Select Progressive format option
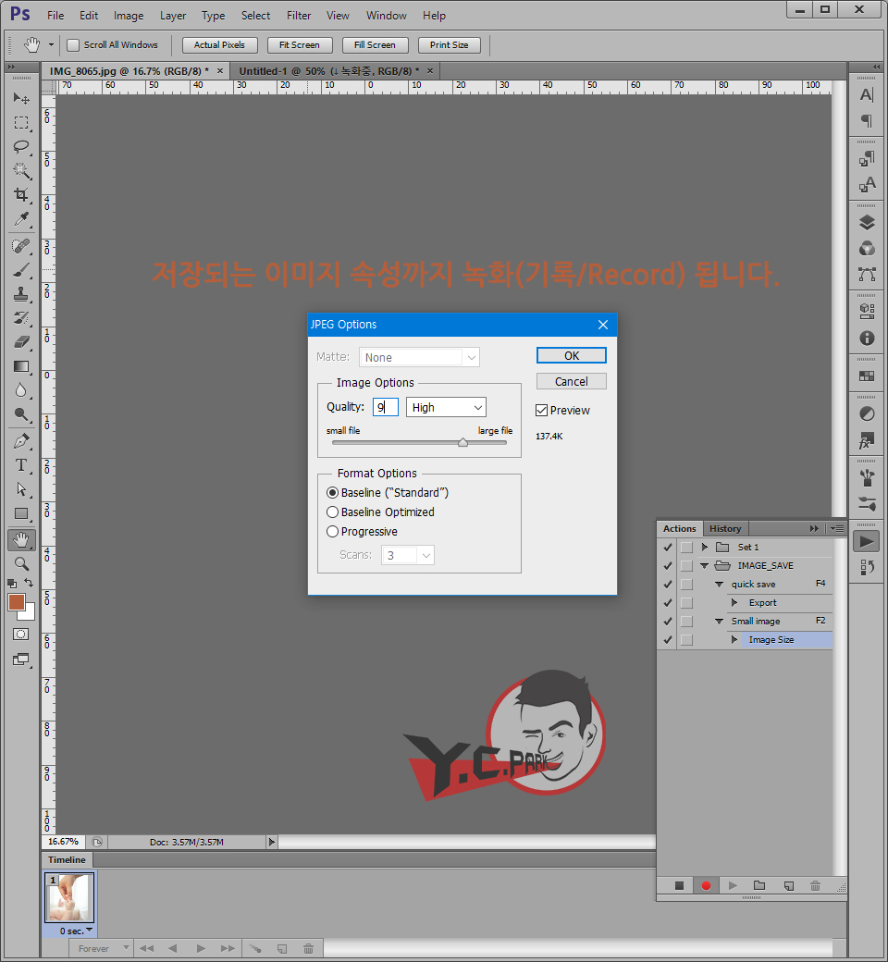The image size is (888, 962). coord(333,532)
